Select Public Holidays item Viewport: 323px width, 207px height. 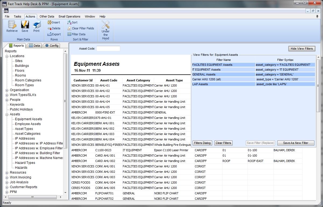click(21, 109)
